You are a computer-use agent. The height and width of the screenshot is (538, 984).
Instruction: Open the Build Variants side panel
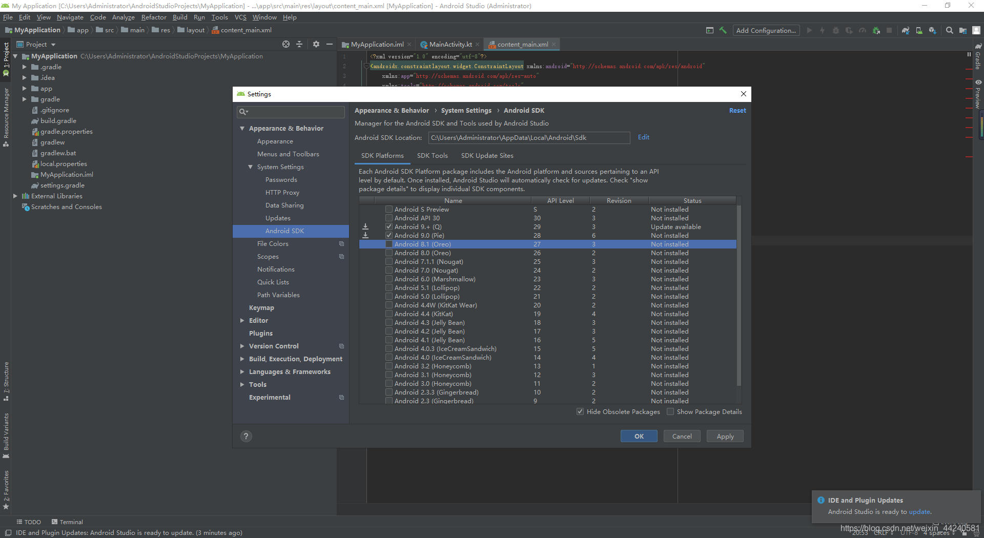point(6,436)
